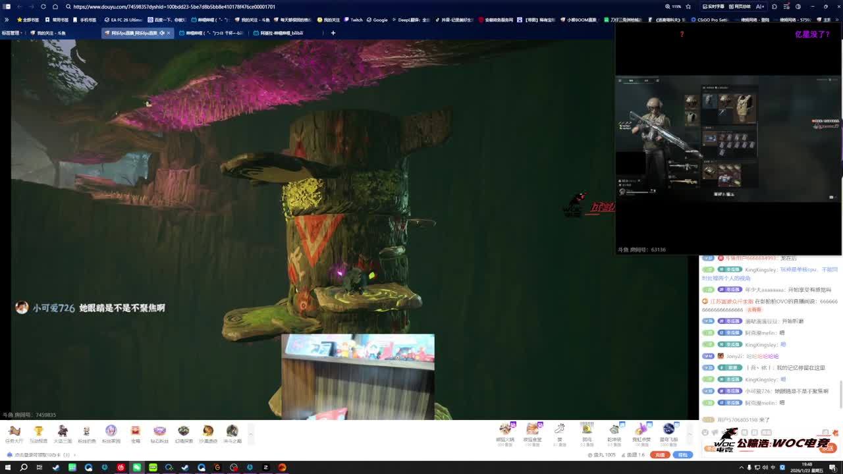Click the emoji icon in chat toolbar
Viewport: 843px width, 474px height.
(705, 433)
